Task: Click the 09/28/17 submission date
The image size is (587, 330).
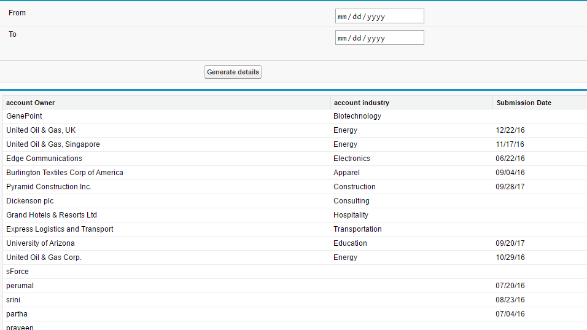Action: point(510,187)
